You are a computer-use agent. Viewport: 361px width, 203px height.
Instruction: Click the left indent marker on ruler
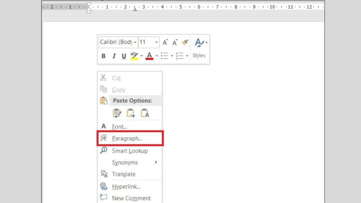click(89, 12)
